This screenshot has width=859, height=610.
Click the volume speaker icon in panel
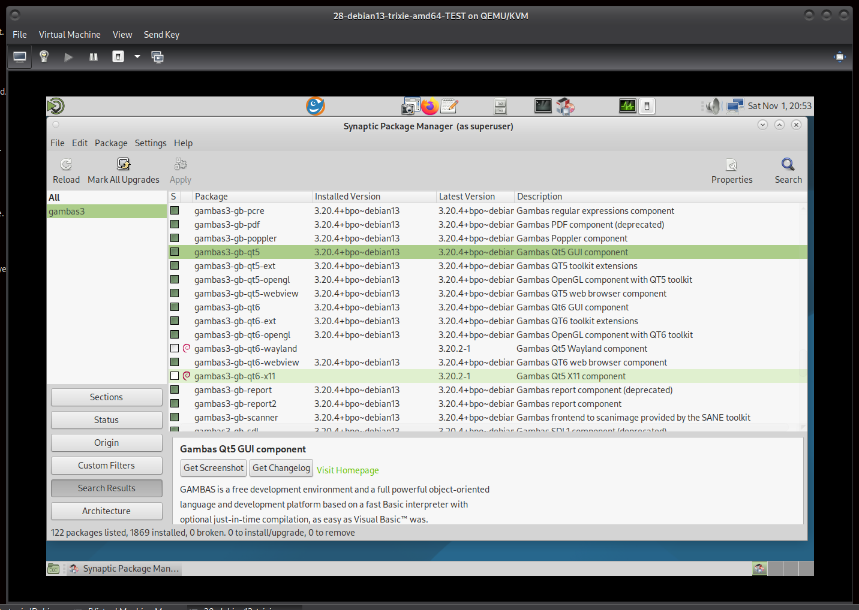point(712,107)
